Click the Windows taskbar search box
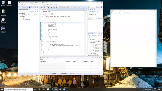Viewport: 162px width, 91px height. (18, 89)
